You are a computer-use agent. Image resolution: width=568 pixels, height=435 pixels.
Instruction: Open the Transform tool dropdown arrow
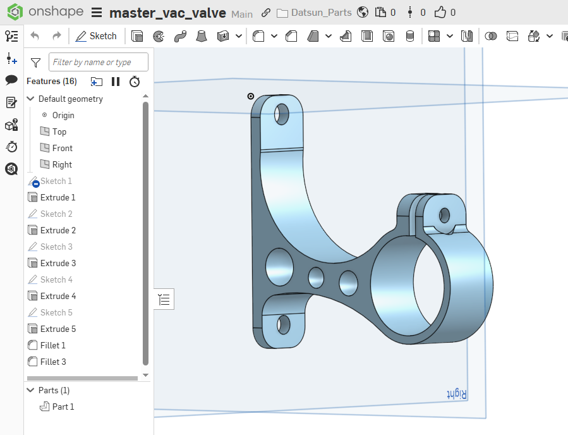550,36
